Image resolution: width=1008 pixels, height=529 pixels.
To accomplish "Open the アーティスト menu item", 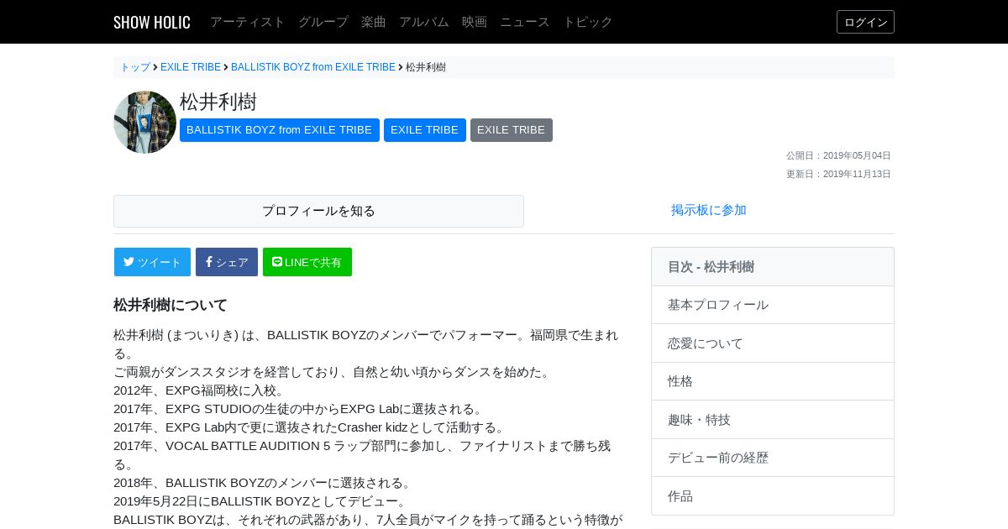I will [x=248, y=22].
